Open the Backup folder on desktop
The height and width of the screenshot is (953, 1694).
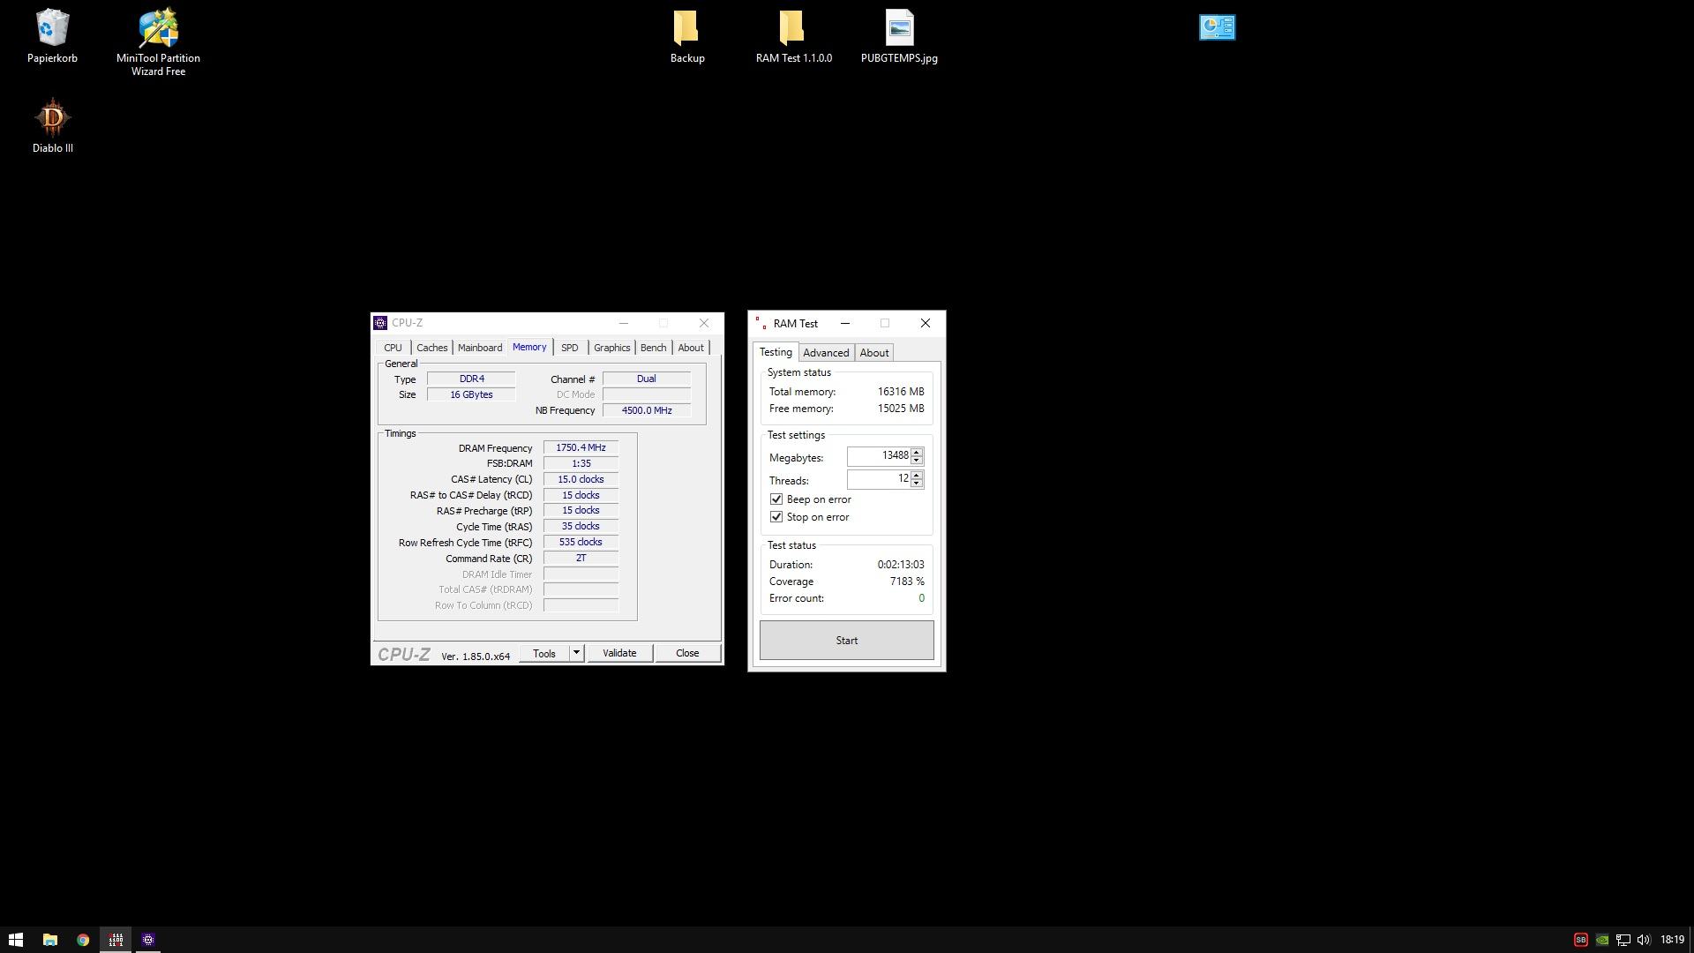pyautogui.click(x=686, y=29)
